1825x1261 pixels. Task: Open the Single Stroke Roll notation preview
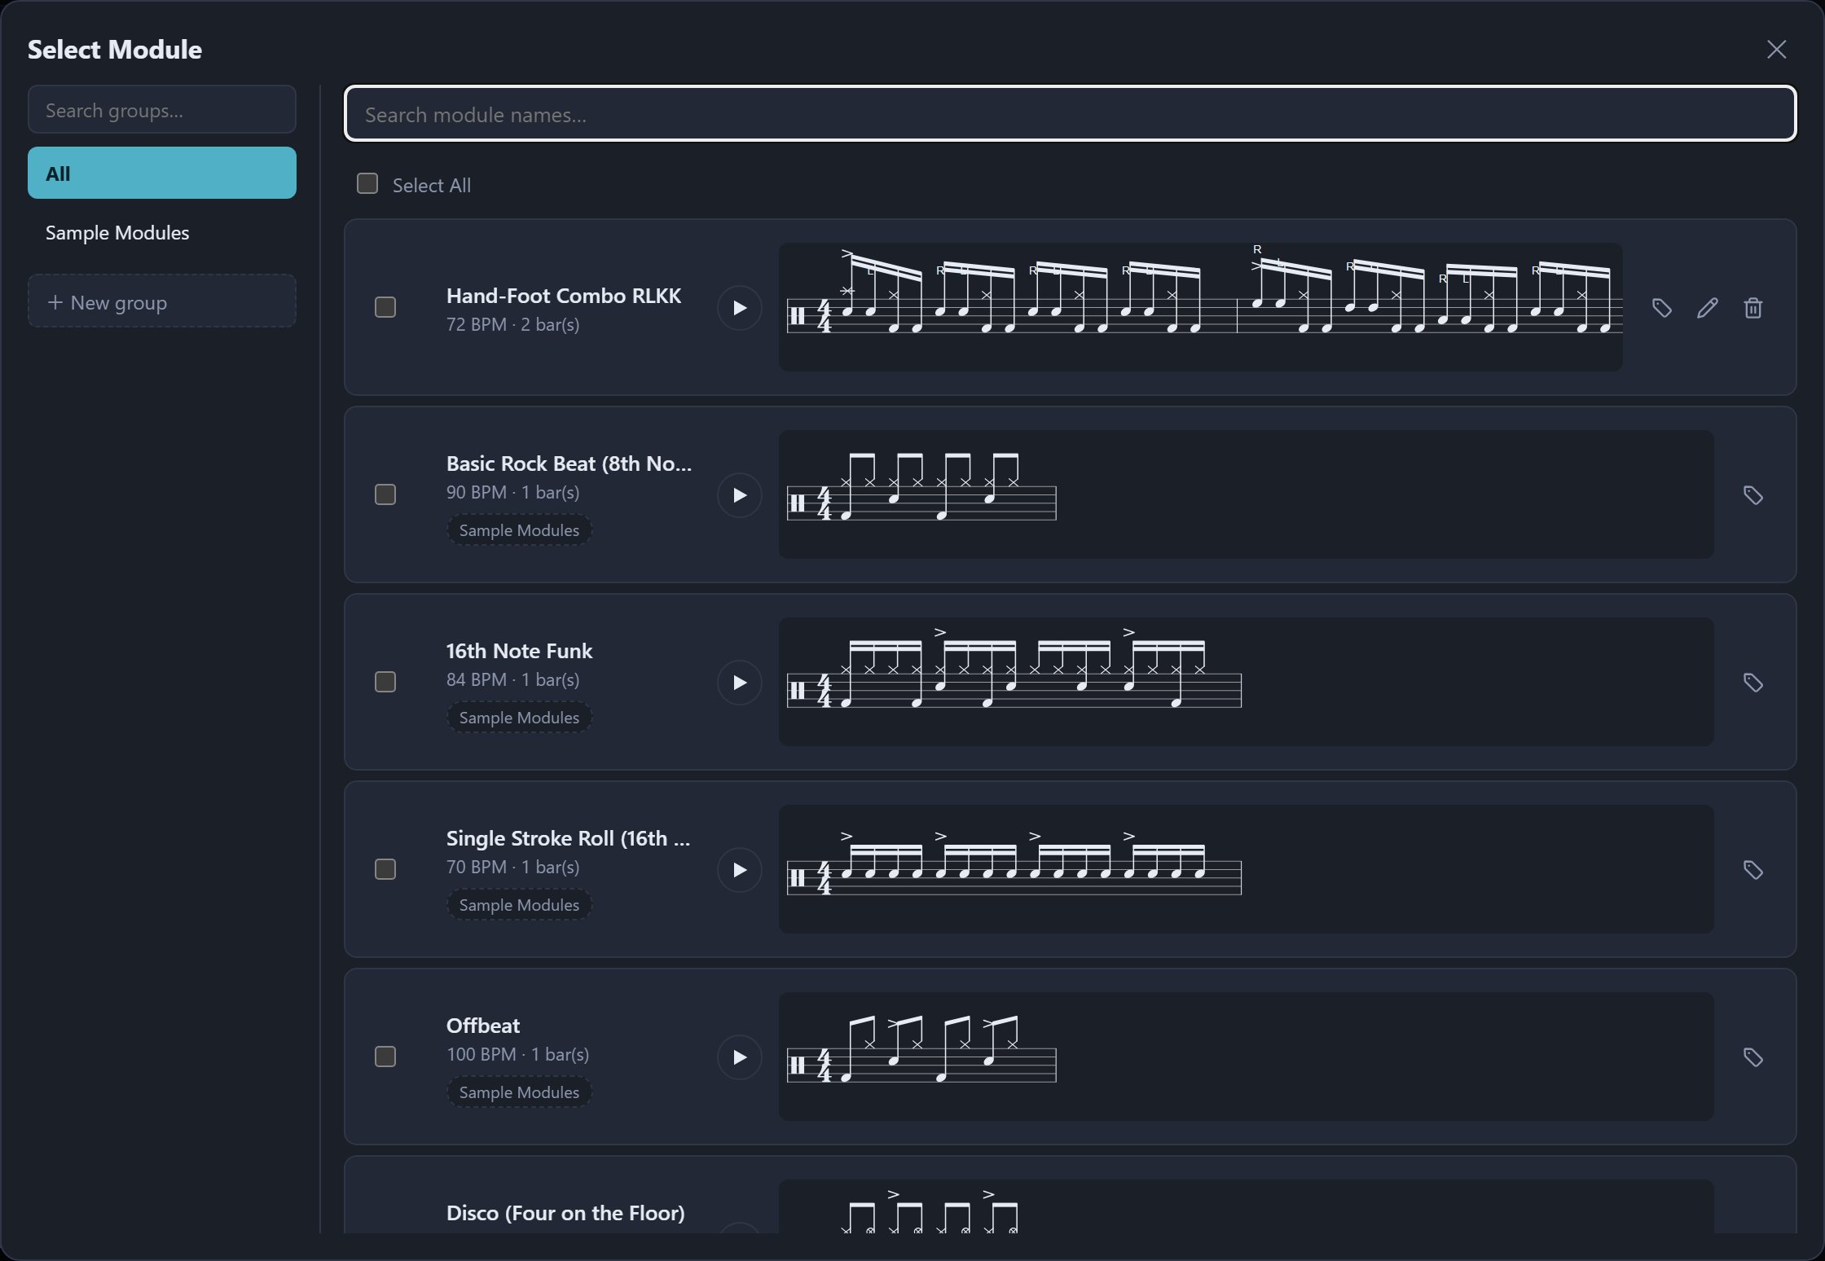click(x=1247, y=869)
